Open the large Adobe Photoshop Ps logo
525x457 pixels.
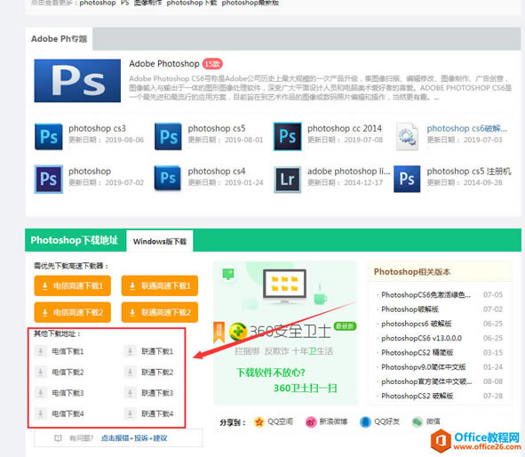tap(77, 81)
